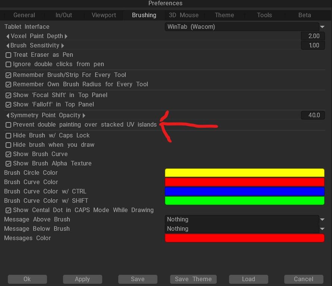Expand the Message Above Brush dropdown
Image resolution: width=332 pixels, height=286 pixels.
coord(244,220)
